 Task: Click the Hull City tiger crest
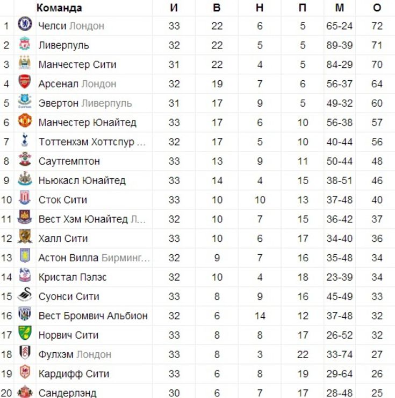25,236
